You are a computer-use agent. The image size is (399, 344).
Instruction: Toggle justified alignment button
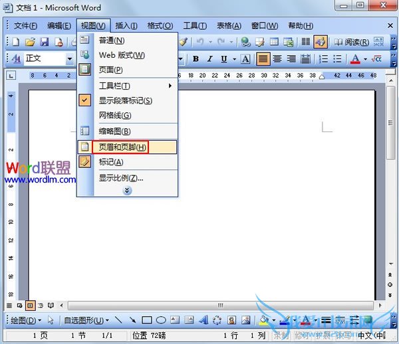coord(263,59)
